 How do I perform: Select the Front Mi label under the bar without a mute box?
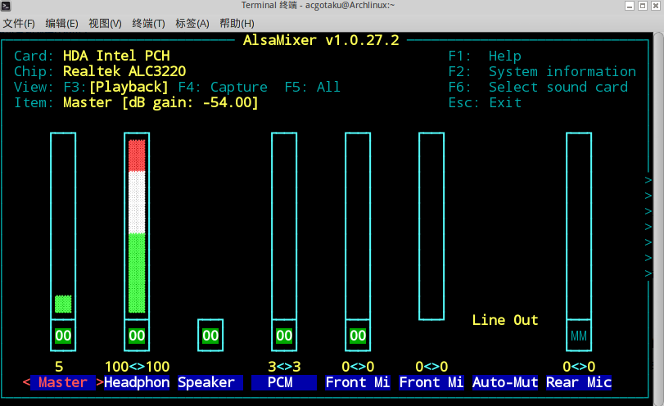[431, 382]
